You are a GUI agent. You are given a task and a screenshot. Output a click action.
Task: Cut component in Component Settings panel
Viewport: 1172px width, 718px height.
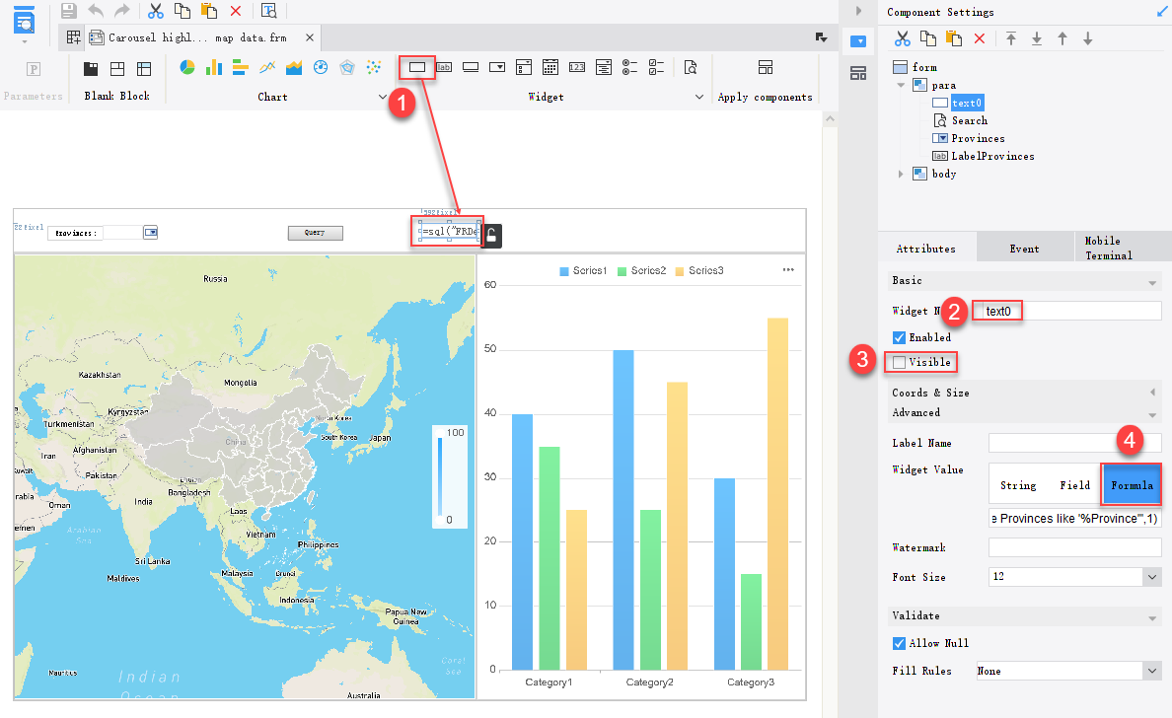point(903,36)
